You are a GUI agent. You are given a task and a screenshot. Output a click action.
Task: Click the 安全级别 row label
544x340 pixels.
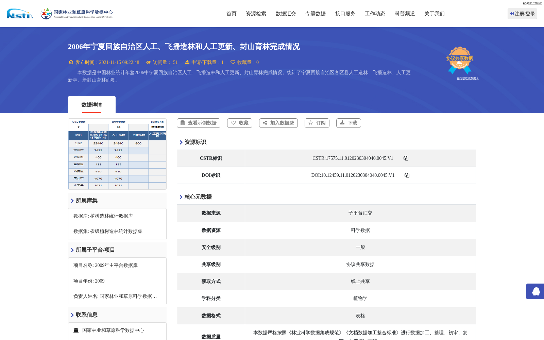pyautogui.click(x=211, y=247)
